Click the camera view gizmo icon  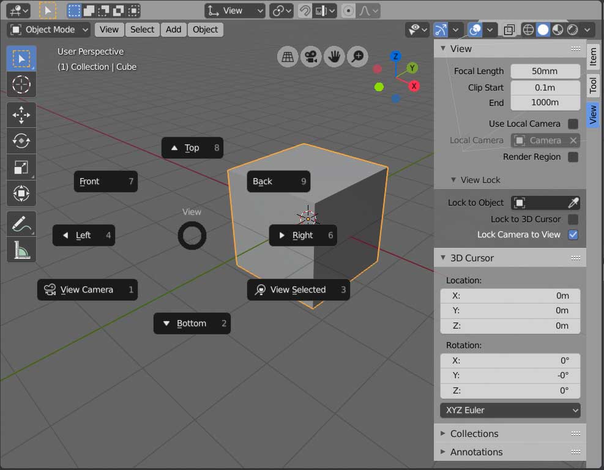(x=311, y=57)
